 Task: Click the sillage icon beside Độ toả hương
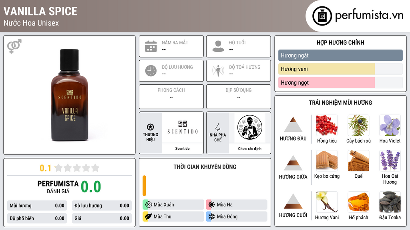[218, 71]
